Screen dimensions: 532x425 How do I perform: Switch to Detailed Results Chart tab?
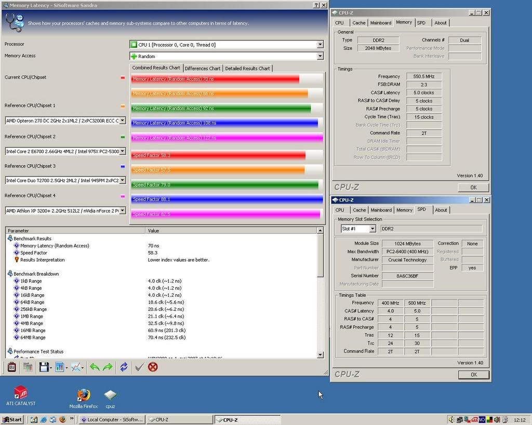(247, 68)
